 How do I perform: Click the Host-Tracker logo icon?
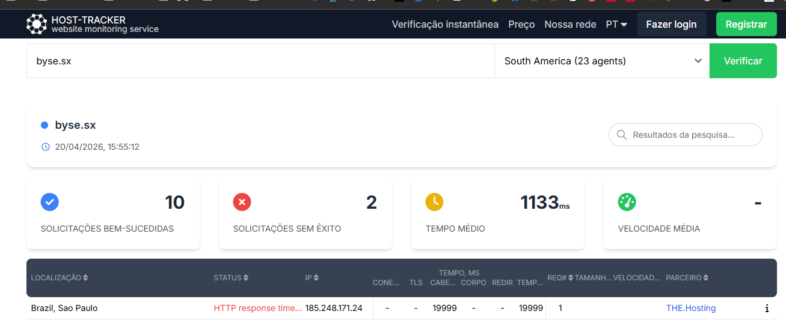click(36, 24)
